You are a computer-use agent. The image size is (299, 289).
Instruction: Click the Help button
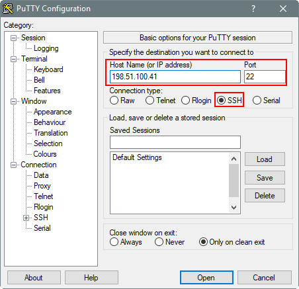(x=91, y=278)
